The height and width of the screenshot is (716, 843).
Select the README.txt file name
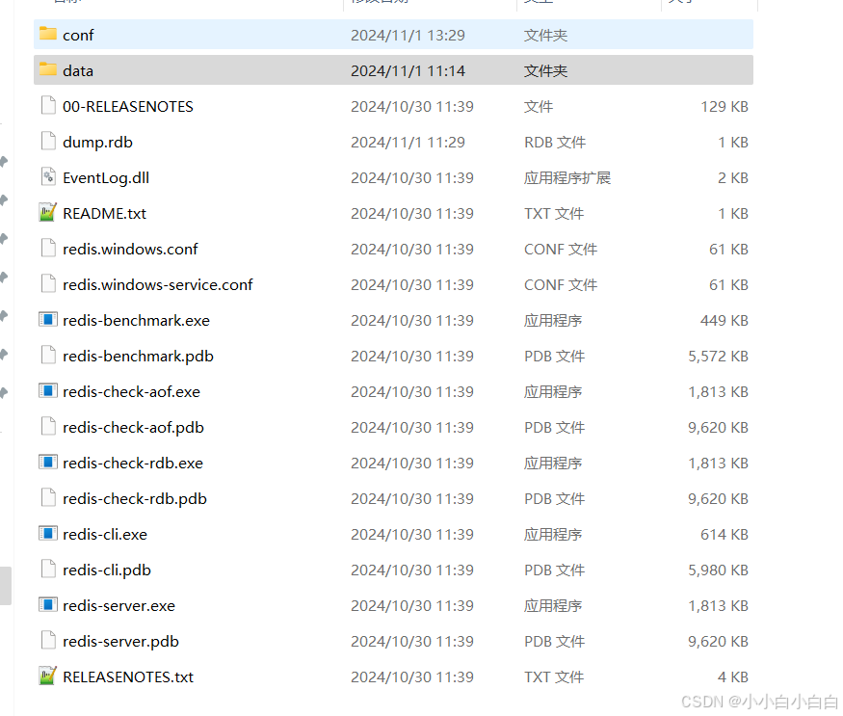pyautogui.click(x=104, y=214)
